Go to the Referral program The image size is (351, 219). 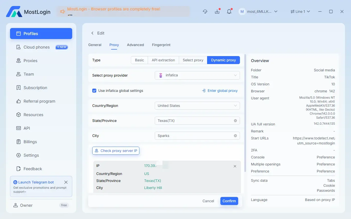39,101
